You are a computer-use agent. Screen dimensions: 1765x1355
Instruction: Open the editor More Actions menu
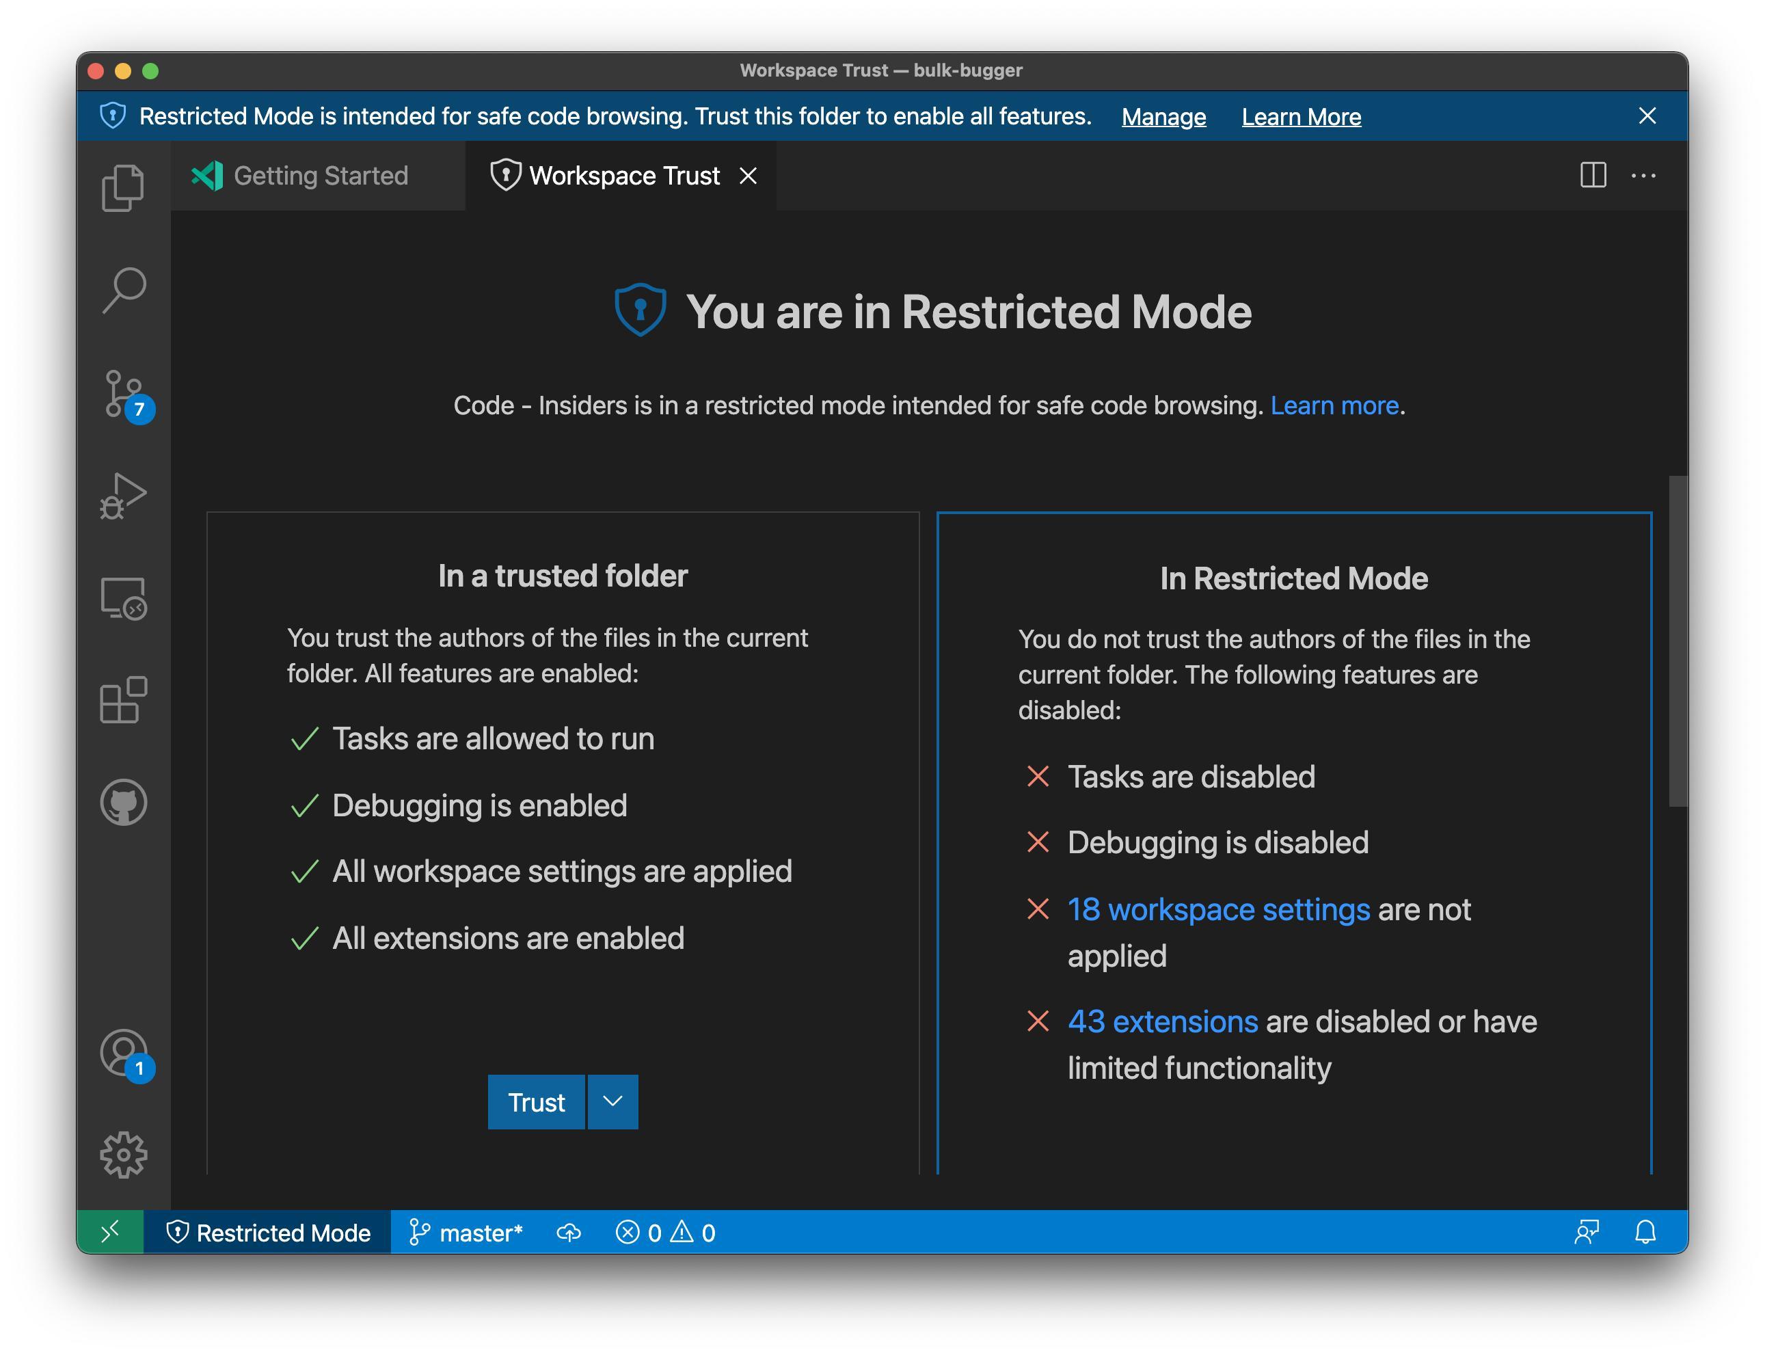click(1643, 175)
